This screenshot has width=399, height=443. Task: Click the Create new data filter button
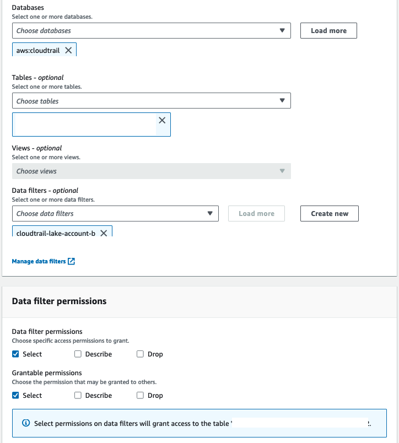(x=329, y=213)
